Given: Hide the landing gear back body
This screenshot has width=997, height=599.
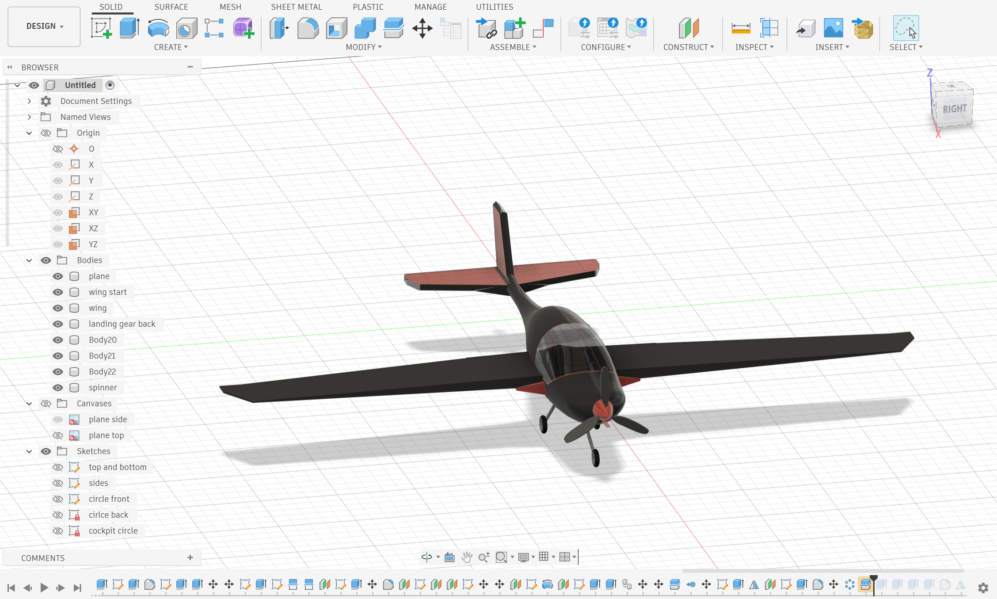Looking at the screenshot, I should [x=58, y=324].
